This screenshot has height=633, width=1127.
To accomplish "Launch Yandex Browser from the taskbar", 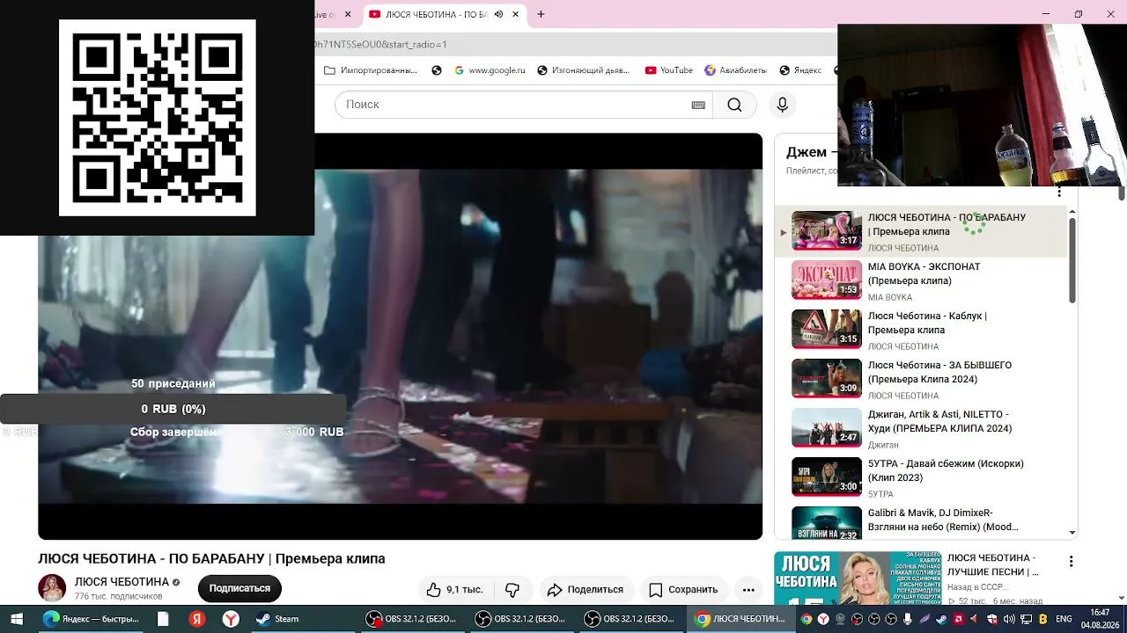I will coord(231,619).
